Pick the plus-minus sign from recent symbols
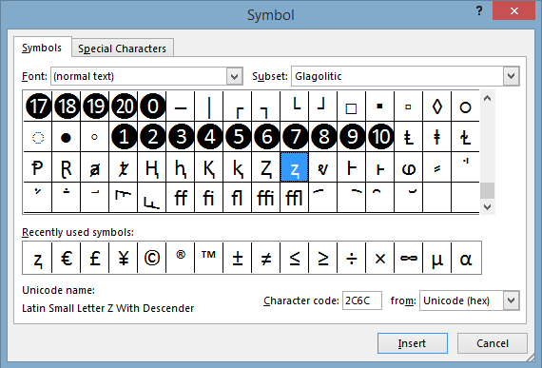The height and width of the screenshot is (368, 542). point(238,258)
